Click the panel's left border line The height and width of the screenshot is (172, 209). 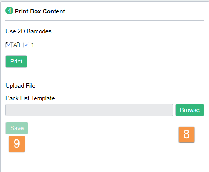(0, 87)
